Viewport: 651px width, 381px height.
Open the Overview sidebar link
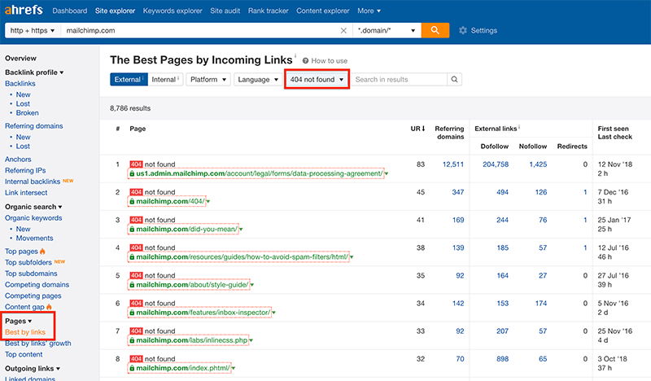coord(21,58)
